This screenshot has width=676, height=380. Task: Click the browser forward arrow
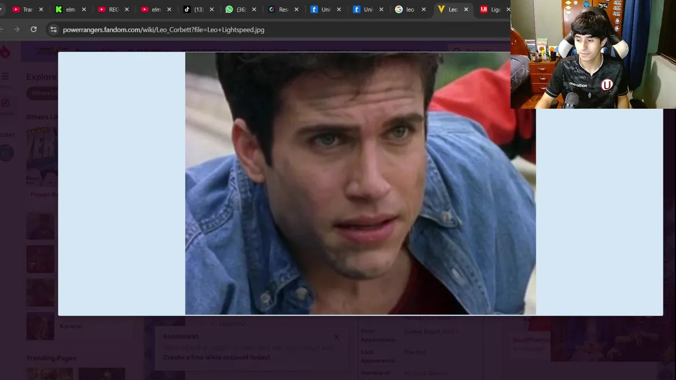point(17,30)
